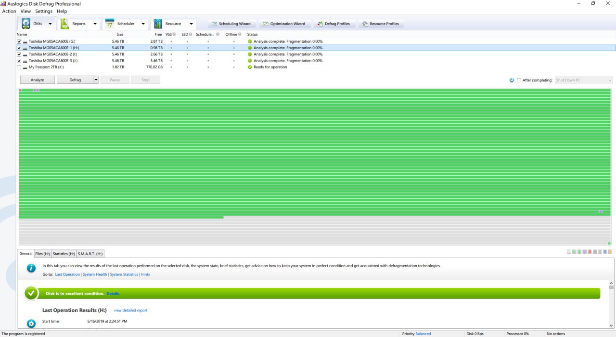Click drive icon of Toshiba MG05ACA600E-2 (I:)
Screen dimensions: 616x337
pos(25,54)
